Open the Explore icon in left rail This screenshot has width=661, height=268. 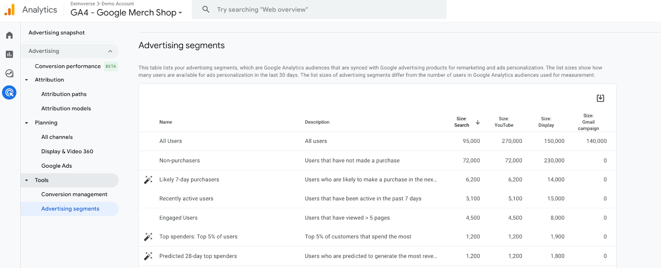pos(9,74)
